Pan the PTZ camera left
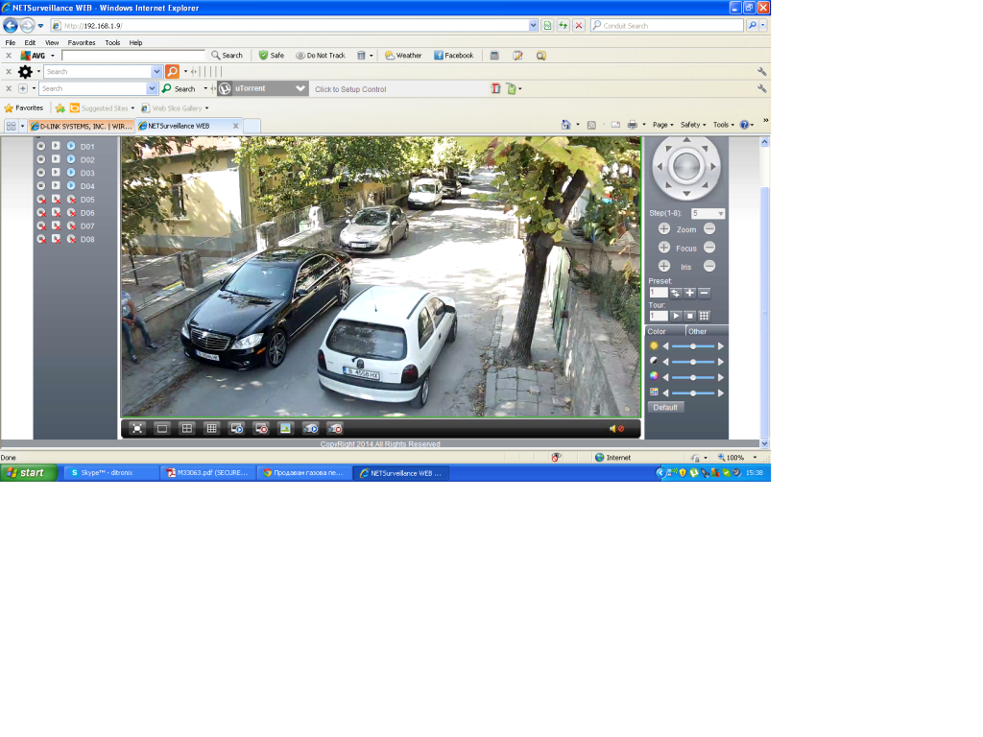Screen dimensions: 983x737 (x=659, y=167)
